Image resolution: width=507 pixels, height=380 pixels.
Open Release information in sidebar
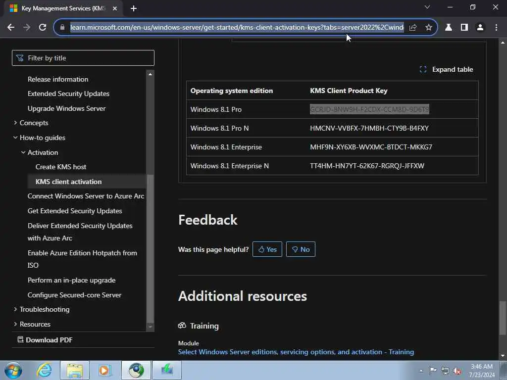click(x=58, y=79)
